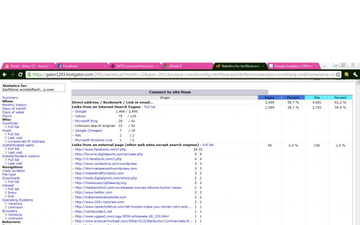Image resolution: width=360 pixels, height=225 pixels.
Task: Click the URL address bar
Action: (x=183, y=74)
